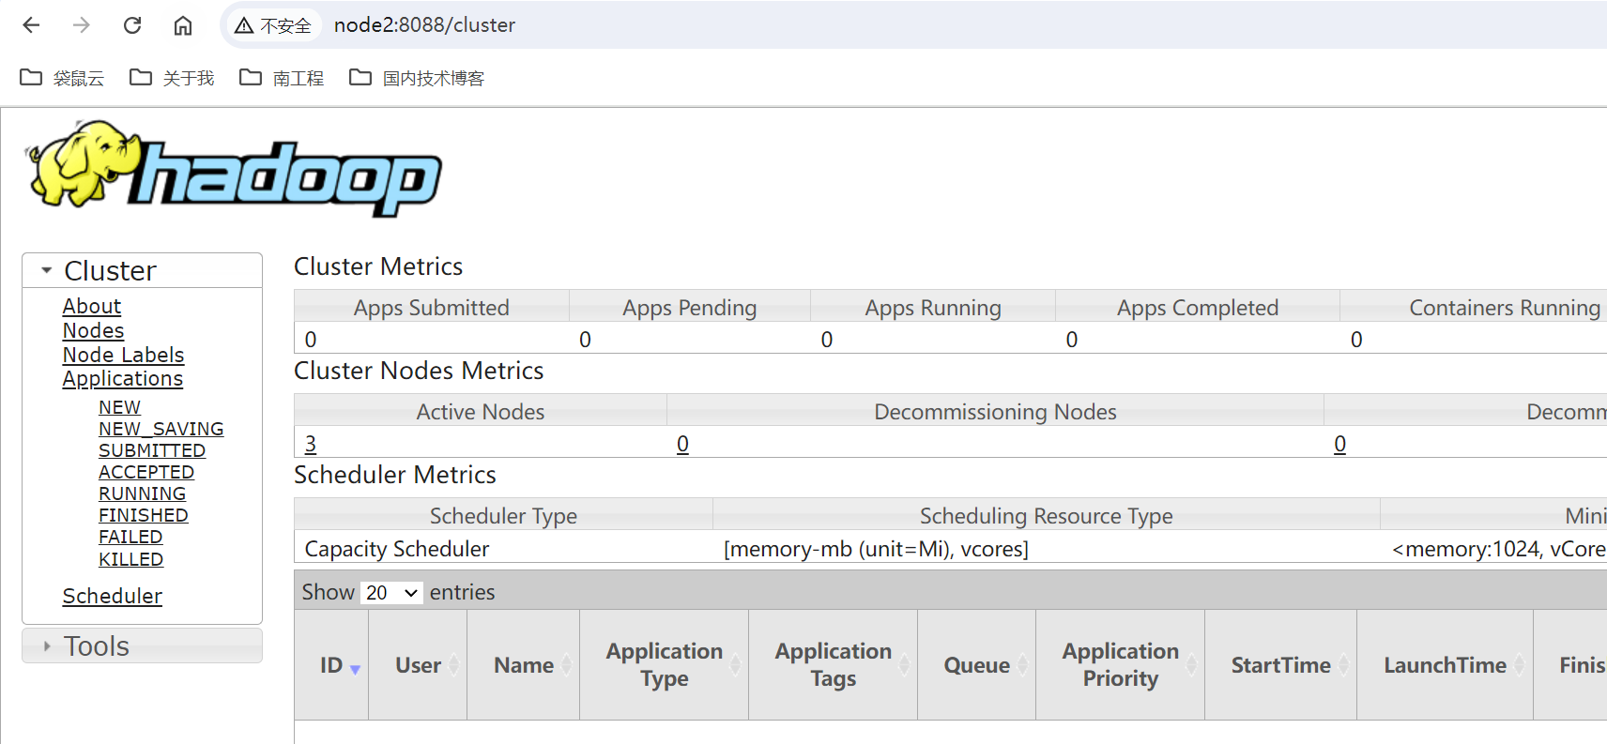Go to the browser home page icon
The width and height of the screenshot is (1607, 744).
click(183, 25)
